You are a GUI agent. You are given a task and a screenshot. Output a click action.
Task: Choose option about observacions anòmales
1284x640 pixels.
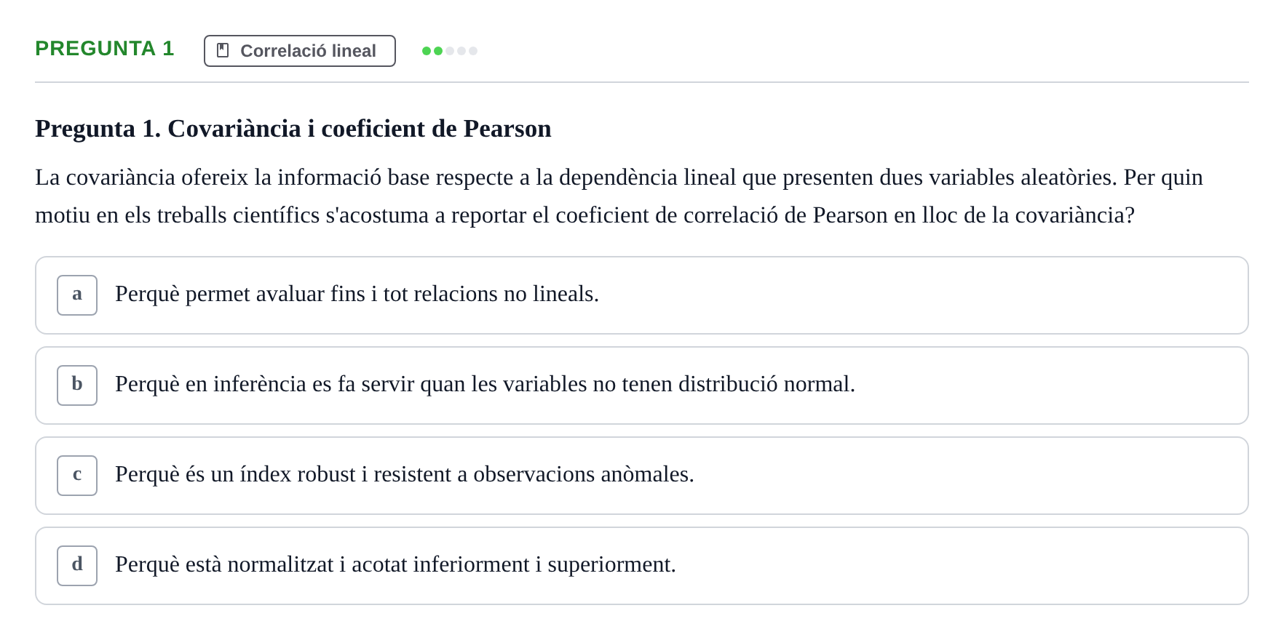click(x=642, y=476)
